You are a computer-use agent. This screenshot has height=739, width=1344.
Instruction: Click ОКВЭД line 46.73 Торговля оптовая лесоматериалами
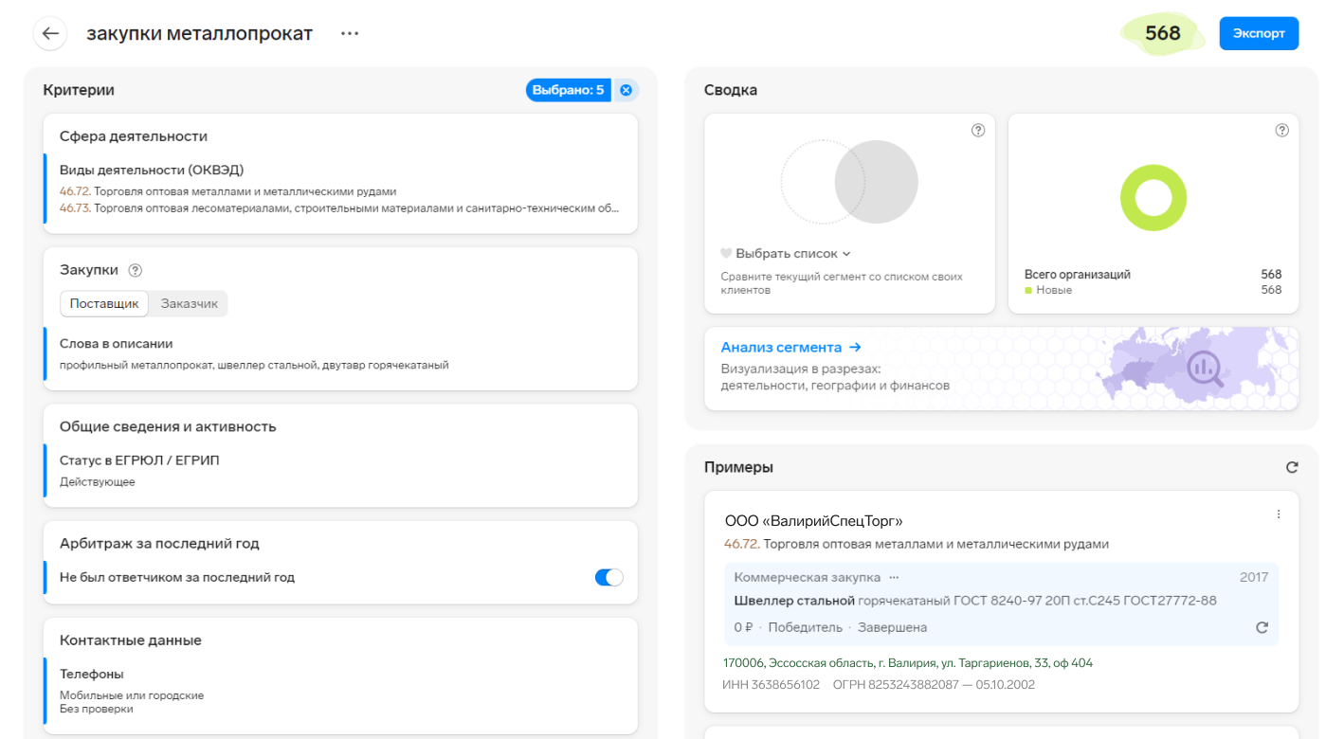pos(340,207)
